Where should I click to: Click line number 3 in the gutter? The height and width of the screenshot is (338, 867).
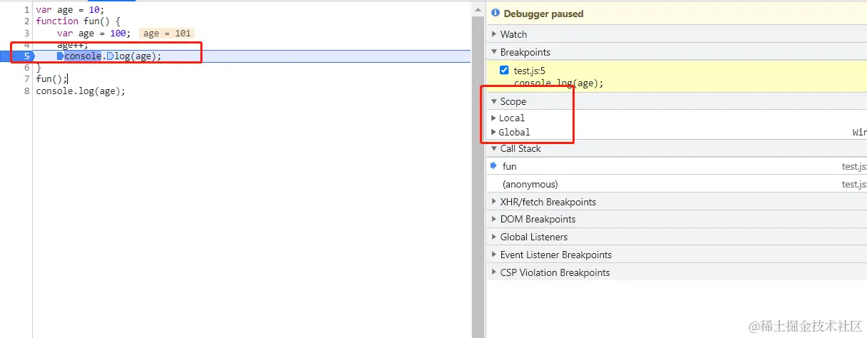tap(26, 33)
